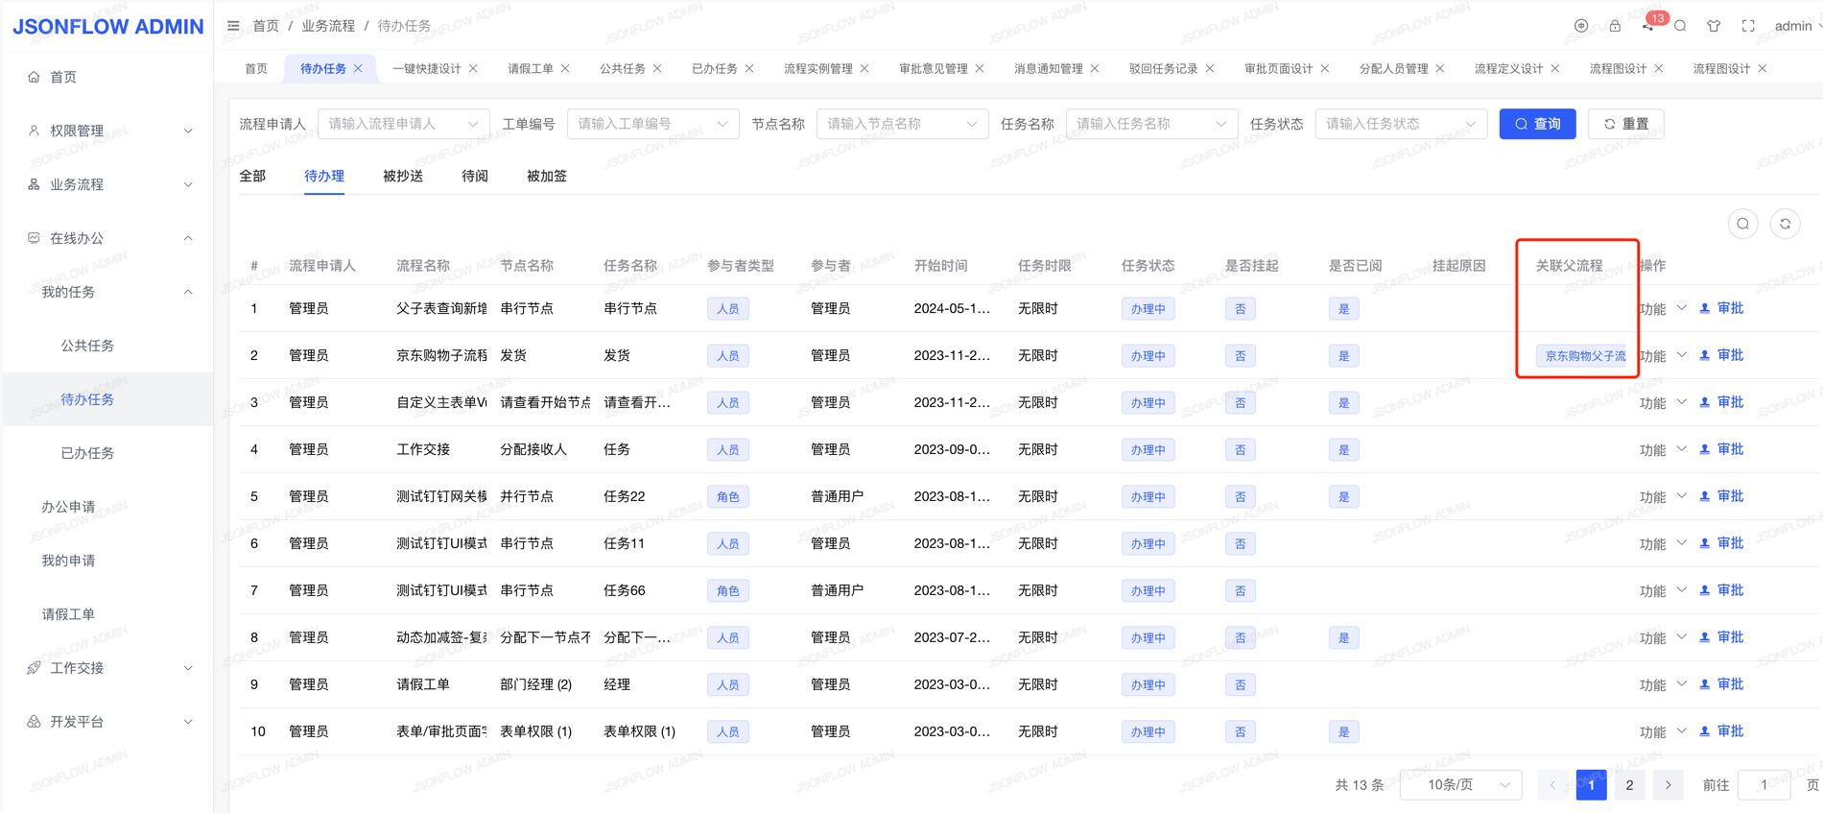This screenshot has height=813, width=1823.
Task: Click the lock screen icon
Action: 1615,26
